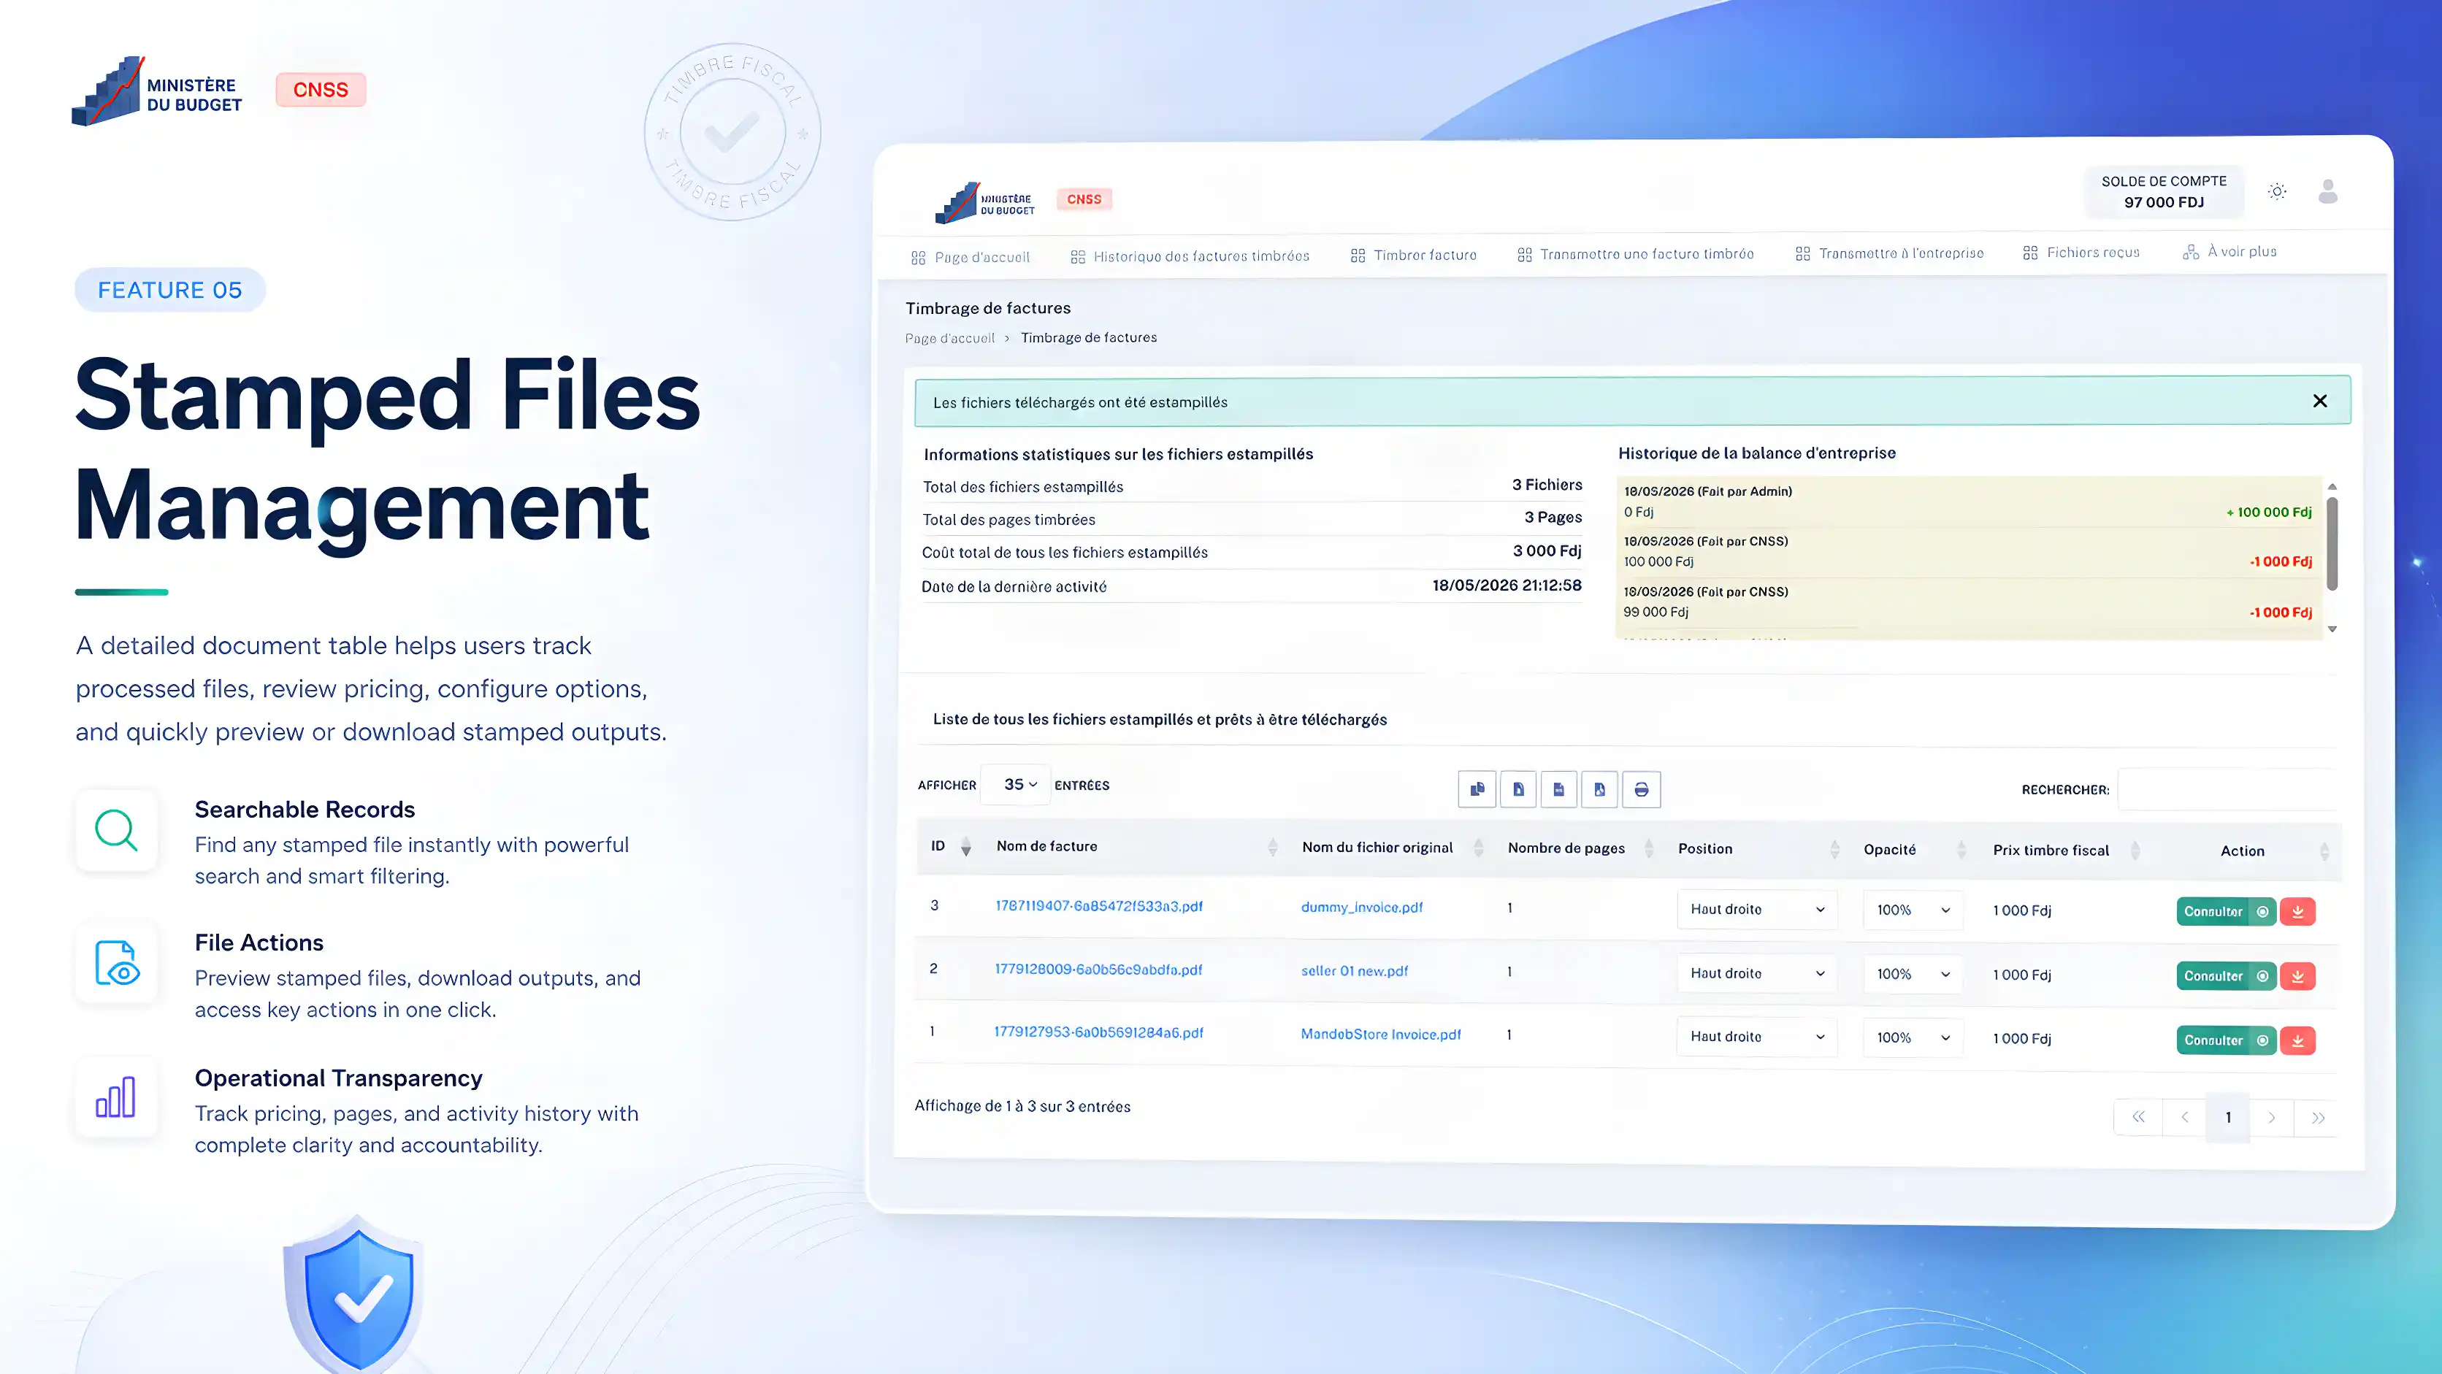Click the balance history scroll-down arrow
2442x1374 pixels.
(2332, 629)
